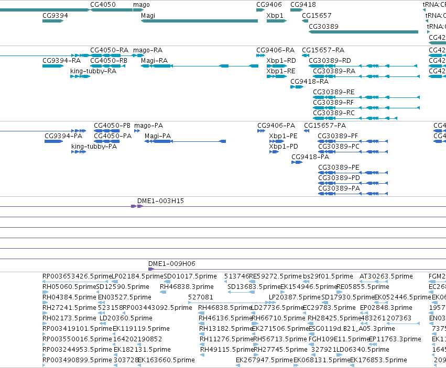This screenshot has width=446, height=368.
Task: Select EST bs29f01.5prime
Action: click(328, 276)
